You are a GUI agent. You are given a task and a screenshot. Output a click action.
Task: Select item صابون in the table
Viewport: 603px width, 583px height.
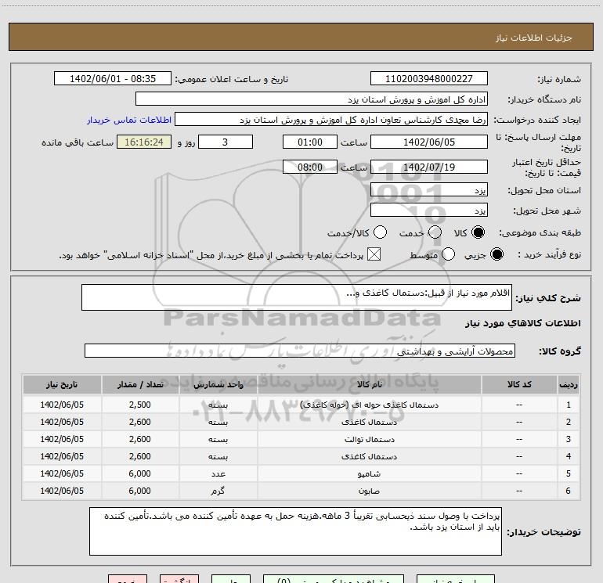click(x=369, y=491)
